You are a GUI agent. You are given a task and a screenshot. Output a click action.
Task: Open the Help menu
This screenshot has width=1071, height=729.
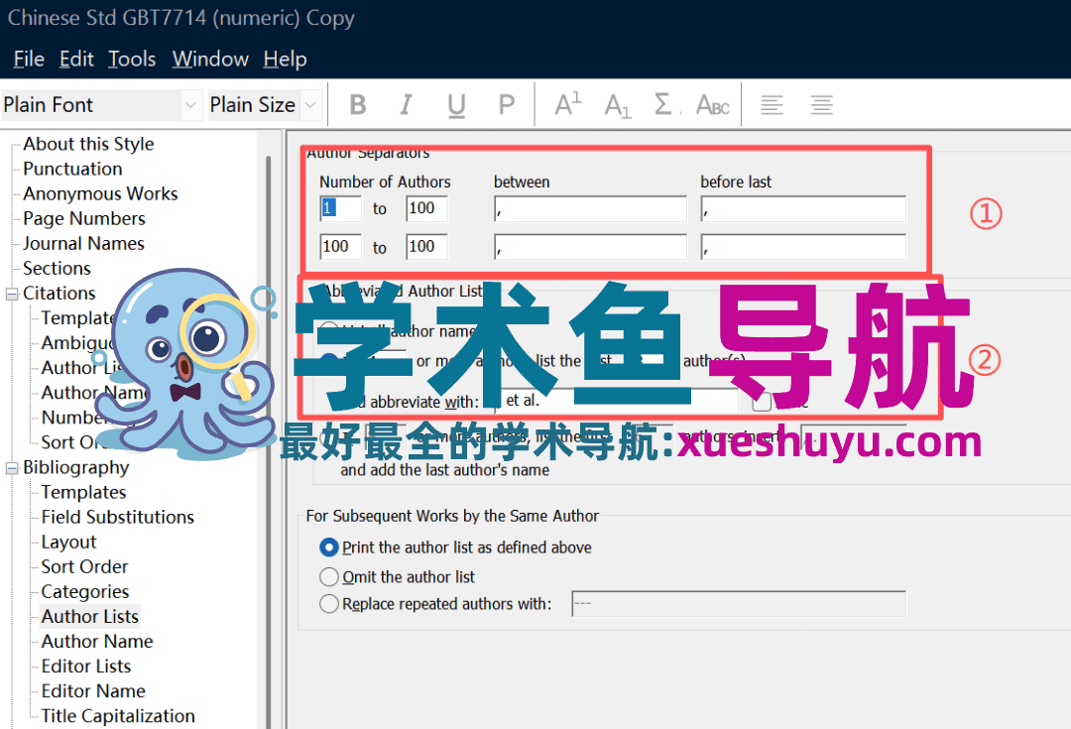(285, 59)
